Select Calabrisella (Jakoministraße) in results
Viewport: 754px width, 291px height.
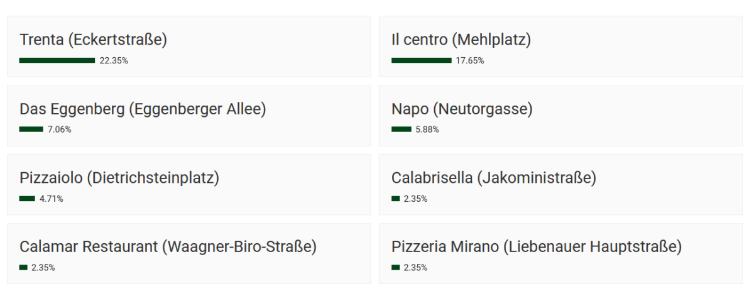point(493,178)
